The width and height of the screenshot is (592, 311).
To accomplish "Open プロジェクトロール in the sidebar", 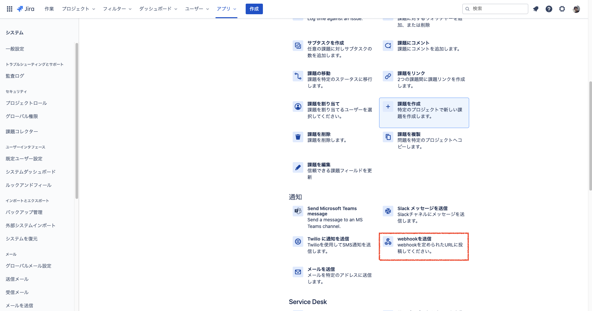I will [x=26, y=103].
